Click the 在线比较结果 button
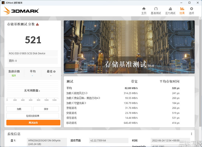 33,116
